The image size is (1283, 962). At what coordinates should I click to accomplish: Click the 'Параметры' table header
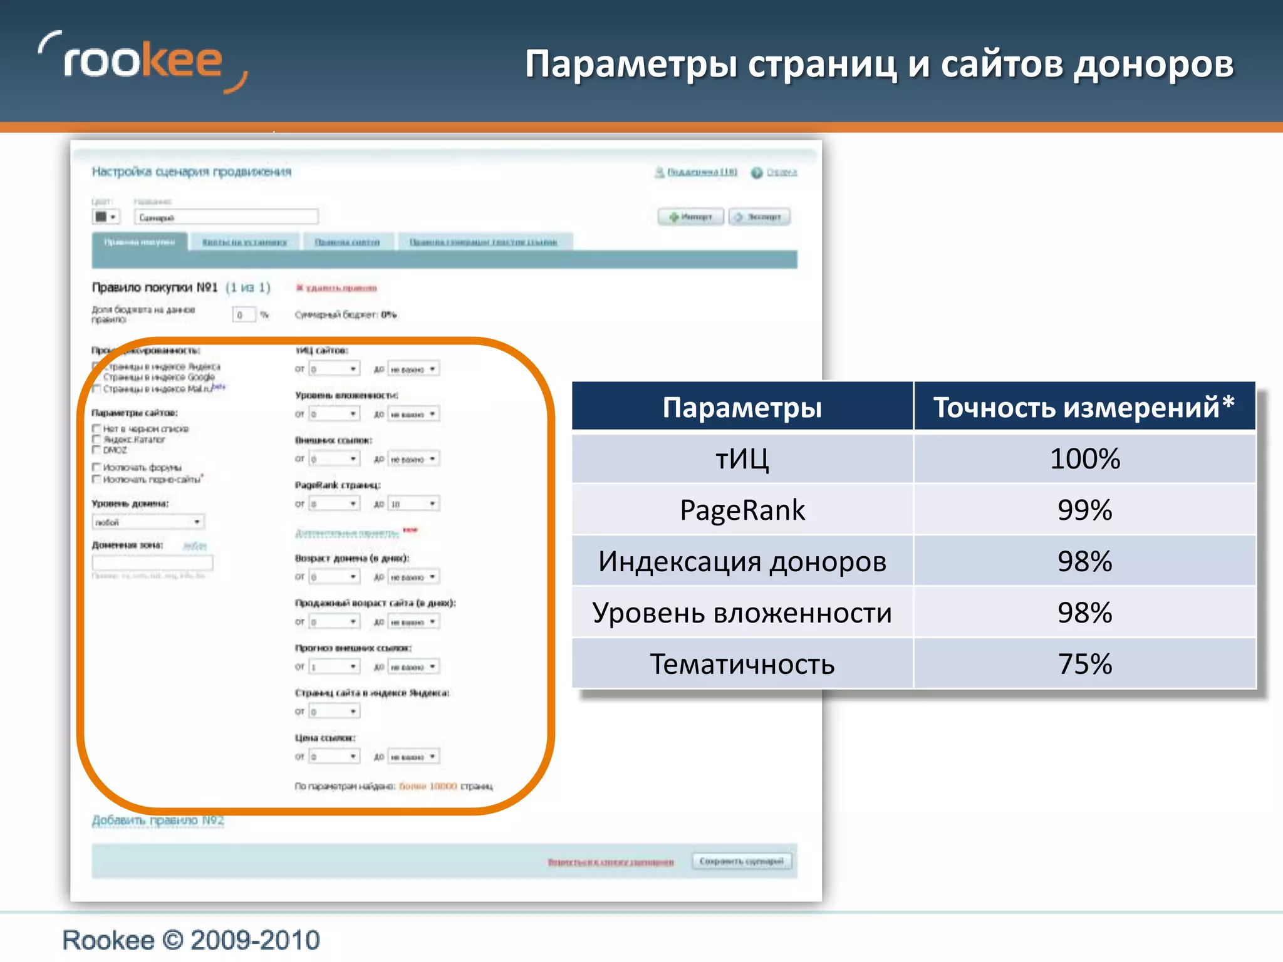coord(742,406)
